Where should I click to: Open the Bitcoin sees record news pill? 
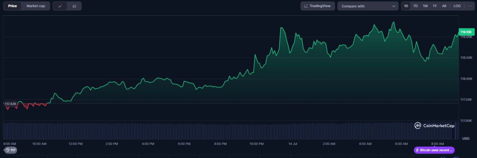tap(434, 150)
